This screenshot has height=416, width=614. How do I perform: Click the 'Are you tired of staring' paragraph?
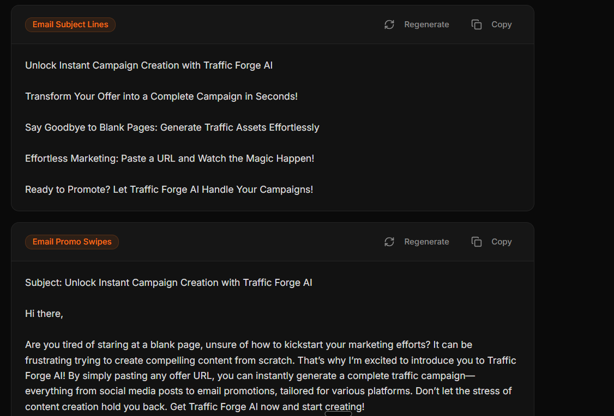pyautogui.click(x=270, y=376)
